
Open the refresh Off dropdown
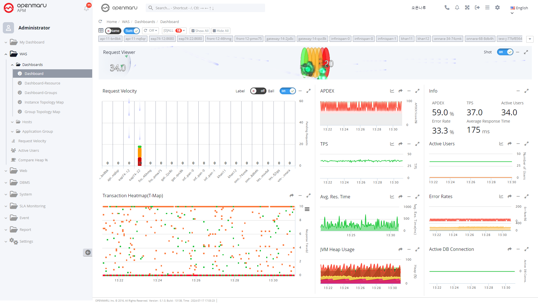pyautogui.click(x=150, y=31)
